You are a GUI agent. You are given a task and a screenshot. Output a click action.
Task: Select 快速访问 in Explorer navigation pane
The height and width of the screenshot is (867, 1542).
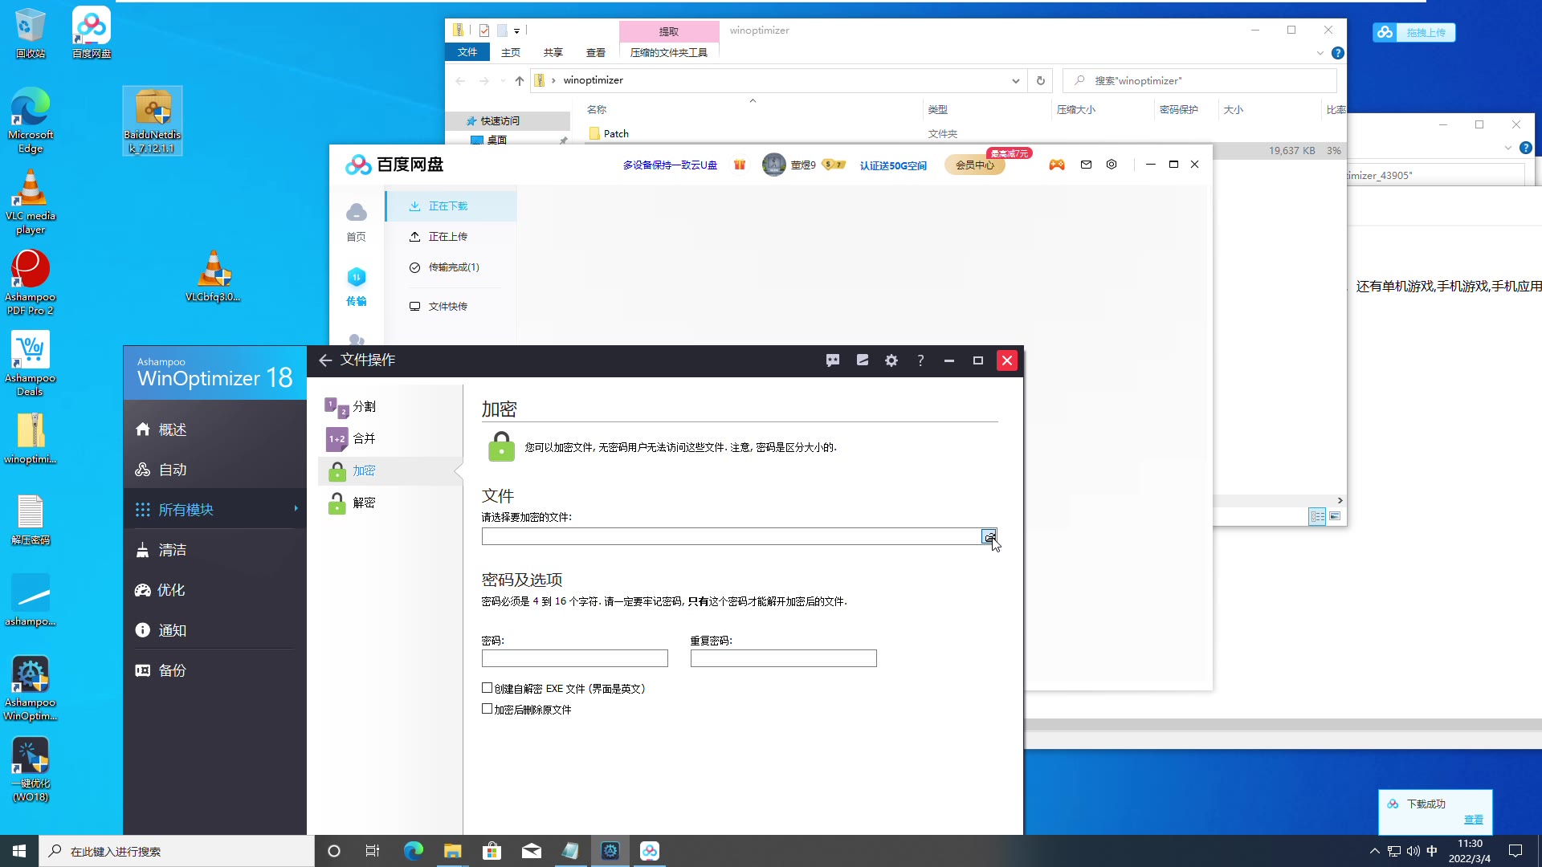click(500, 121)
